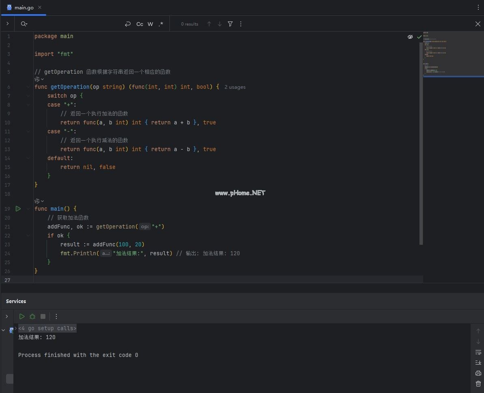Run main function from gutter arrow
Screen dimensions: 484x393
pos(18,209)
